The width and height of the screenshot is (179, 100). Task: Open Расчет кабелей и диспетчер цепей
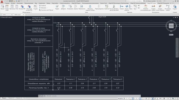(114, 7)
